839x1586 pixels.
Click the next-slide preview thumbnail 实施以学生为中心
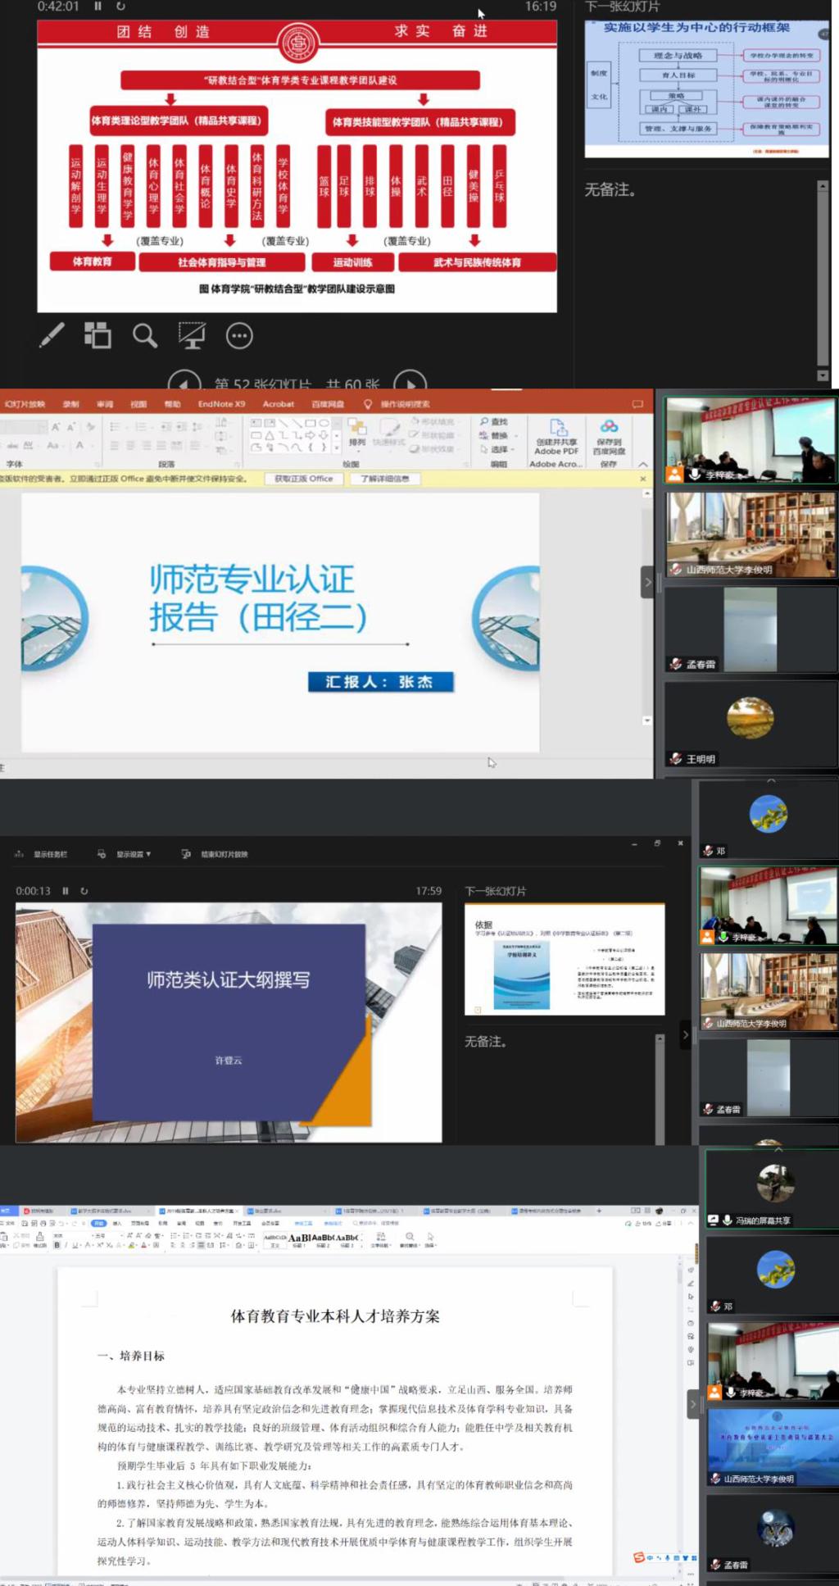[706, 89]
